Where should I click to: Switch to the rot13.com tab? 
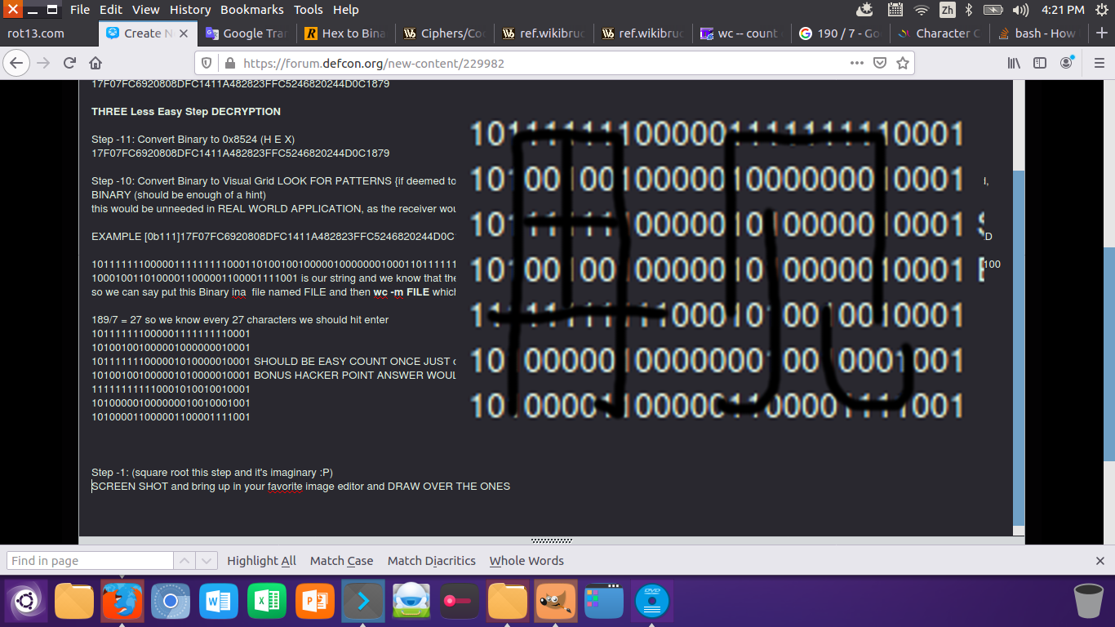pos(49,33)
